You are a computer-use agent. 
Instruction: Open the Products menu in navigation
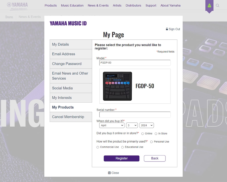pos(51,6)
